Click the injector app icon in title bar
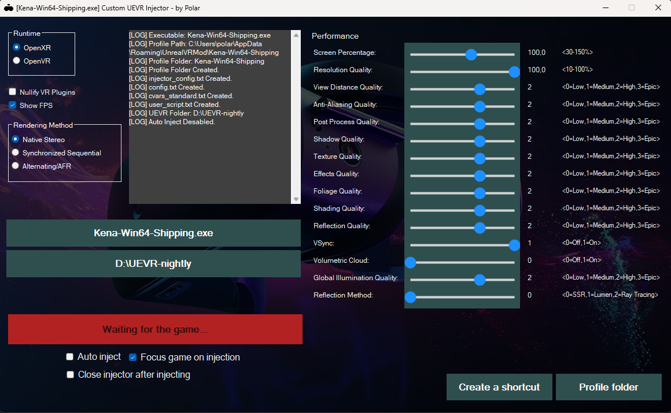The width and height of the screenshot is (671, 413). pyautogui.click(x=9, y=8)
